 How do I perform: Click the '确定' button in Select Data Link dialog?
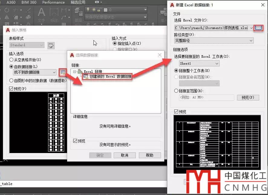(x=100, y=155)
